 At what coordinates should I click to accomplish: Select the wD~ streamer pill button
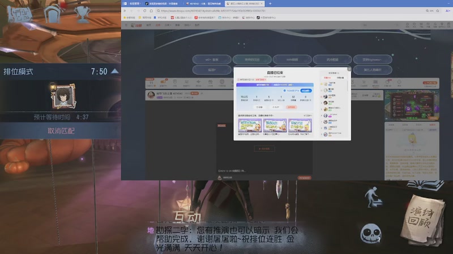212,60
